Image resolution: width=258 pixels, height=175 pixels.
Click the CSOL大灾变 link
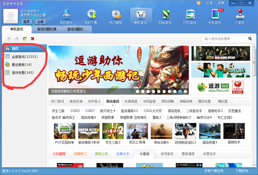coord(153,111)
